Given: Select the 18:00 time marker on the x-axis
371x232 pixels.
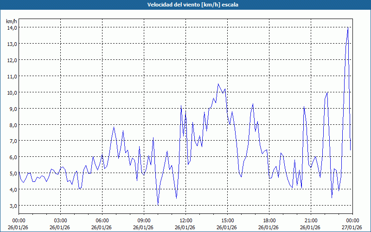Looking at the screenshot, I should [x=269, y=220].
